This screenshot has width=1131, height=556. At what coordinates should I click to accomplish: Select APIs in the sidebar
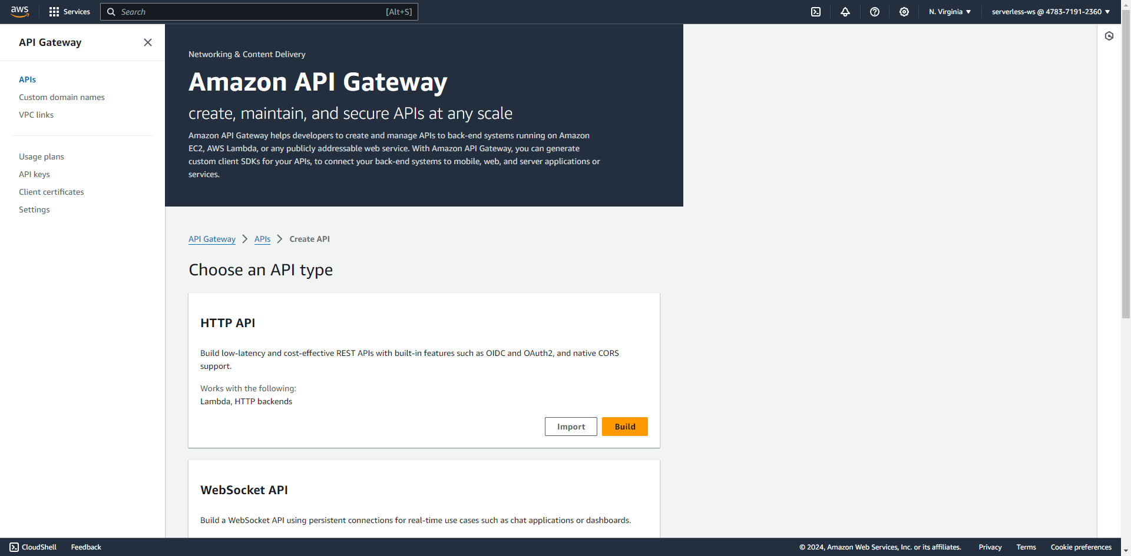click(x=27, y=79)
